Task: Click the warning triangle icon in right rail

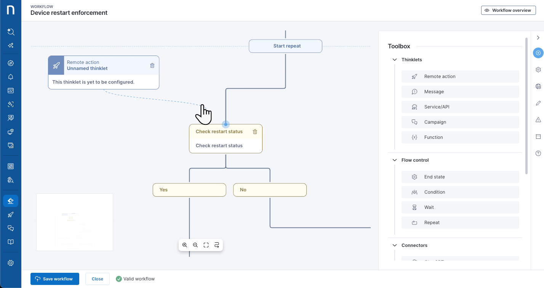Action: [x=538, y=120]
